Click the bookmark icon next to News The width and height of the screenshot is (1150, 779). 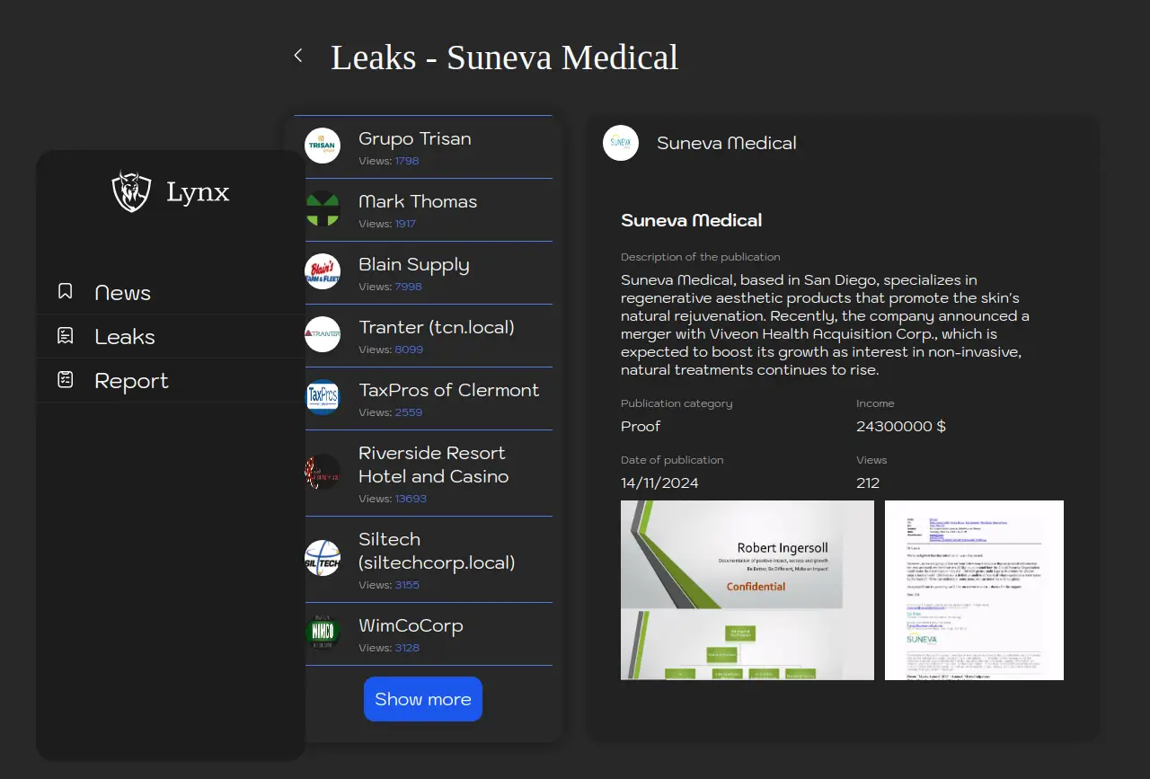[66, 292]
